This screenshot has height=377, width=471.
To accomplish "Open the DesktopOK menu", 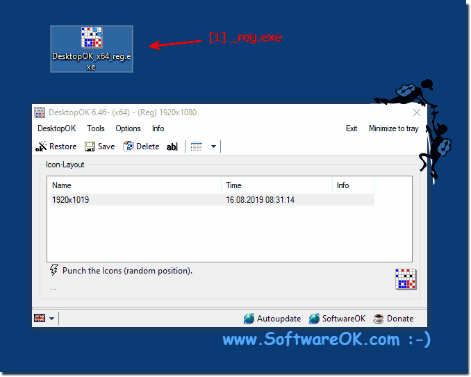I will tap(56, 128).
